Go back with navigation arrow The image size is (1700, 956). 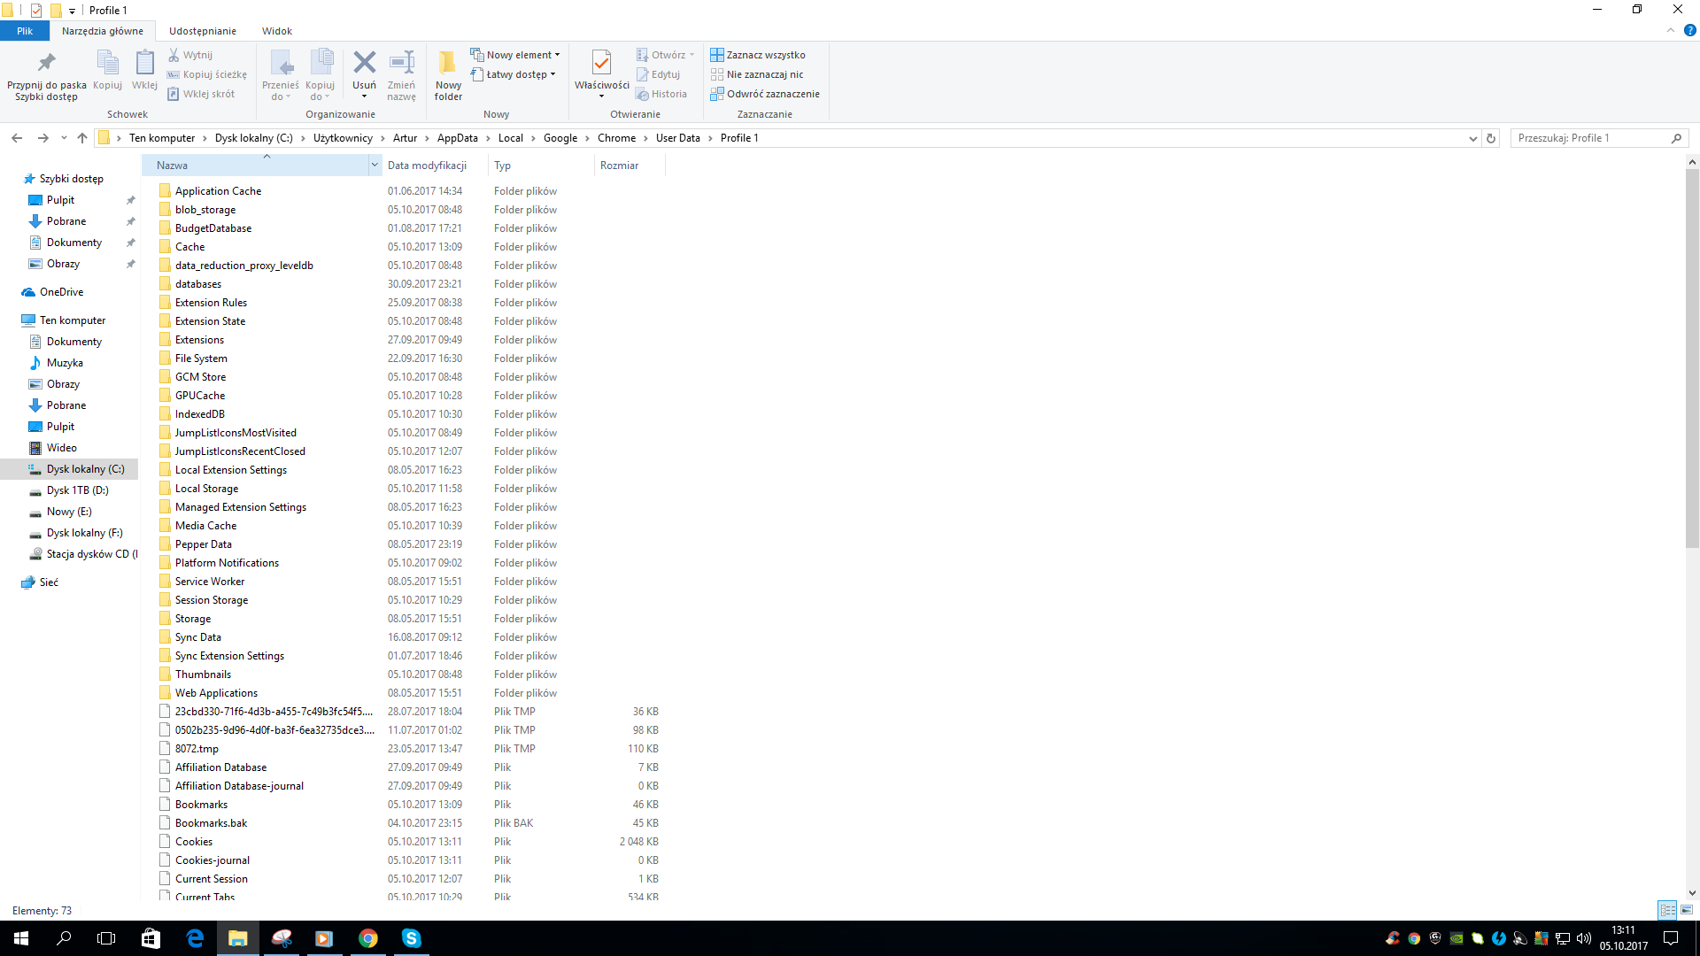[x=17, y=138]
